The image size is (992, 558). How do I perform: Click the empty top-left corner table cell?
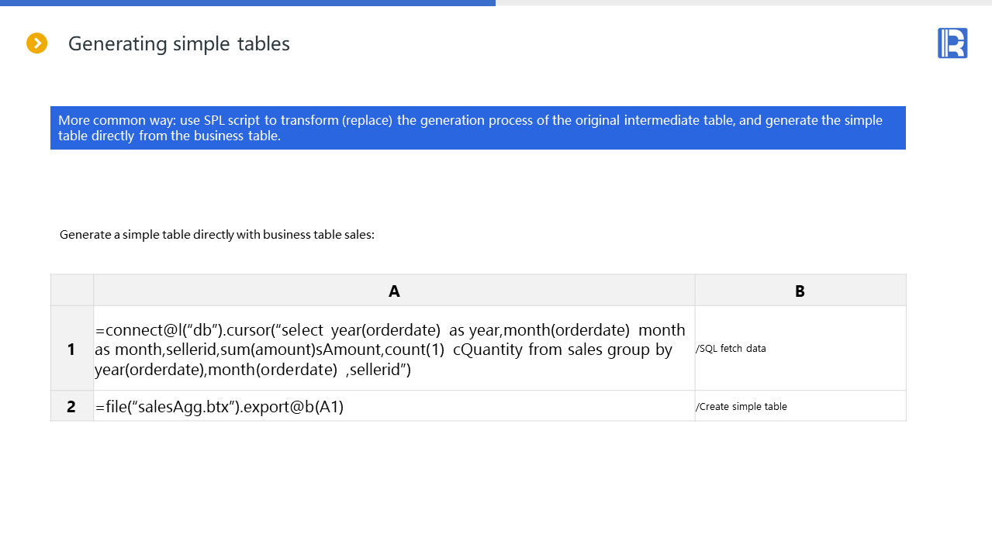[71, 291]
